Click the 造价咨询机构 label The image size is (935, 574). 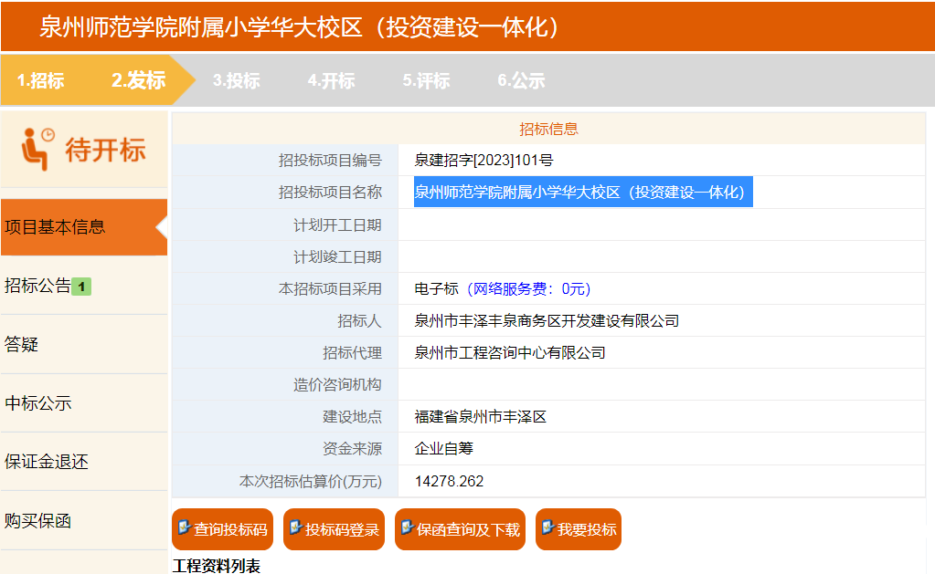coord(337,385)
